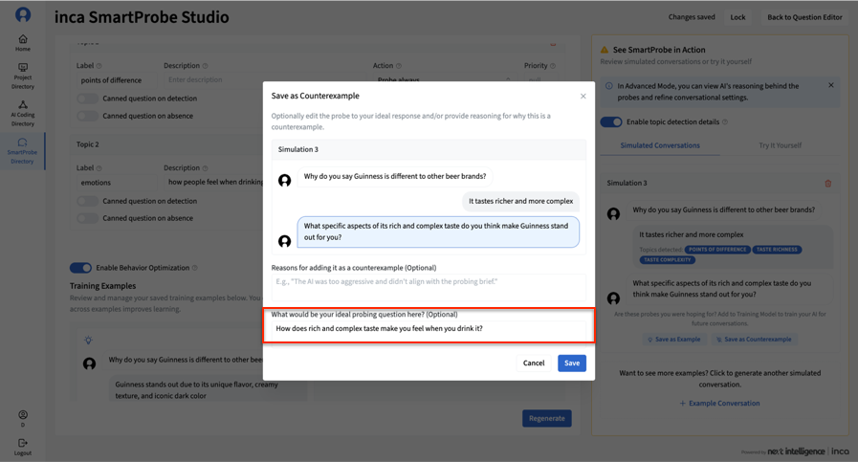The image size is (858, 462).
Task: Click Cancel in the counterexample dialog
Action: tap(533, 363)
